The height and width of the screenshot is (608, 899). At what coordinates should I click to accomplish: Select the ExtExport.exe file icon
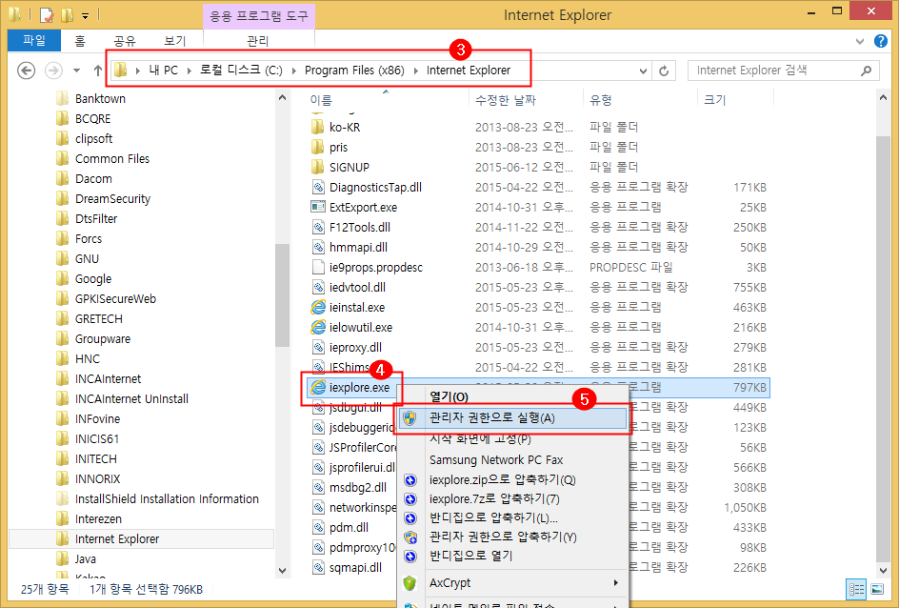[318, 207]
